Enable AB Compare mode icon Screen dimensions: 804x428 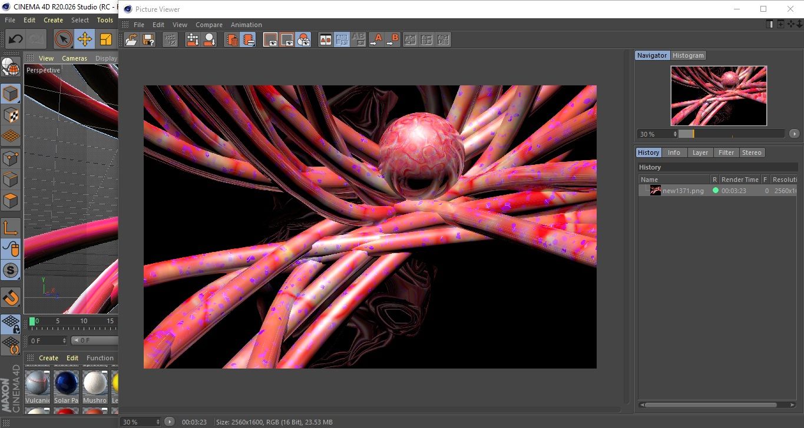[325, 39]
